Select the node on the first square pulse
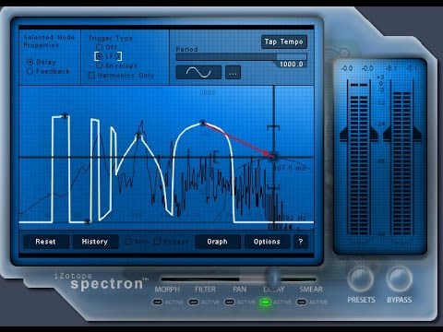443x332 pixels. tap(65, 115)
